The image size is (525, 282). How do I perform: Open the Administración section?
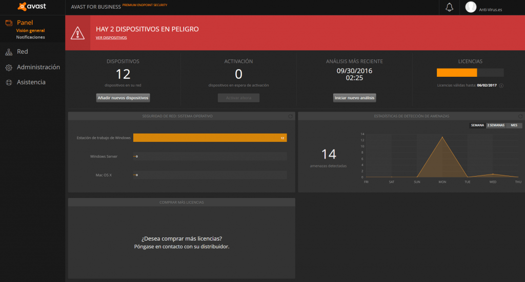point(38,67)
